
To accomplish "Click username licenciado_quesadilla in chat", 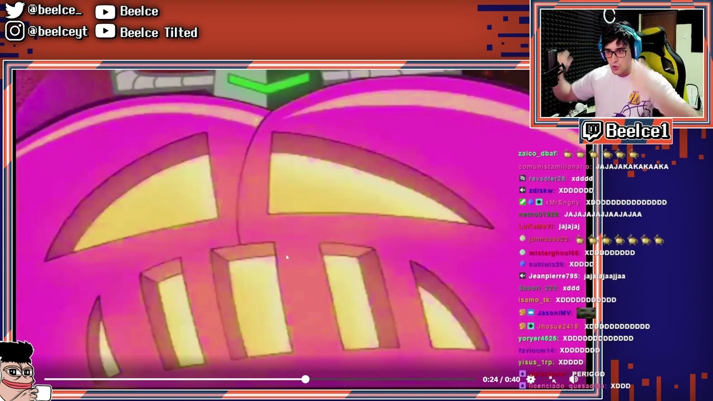I will pyautogui.click(x=567, y=386).
